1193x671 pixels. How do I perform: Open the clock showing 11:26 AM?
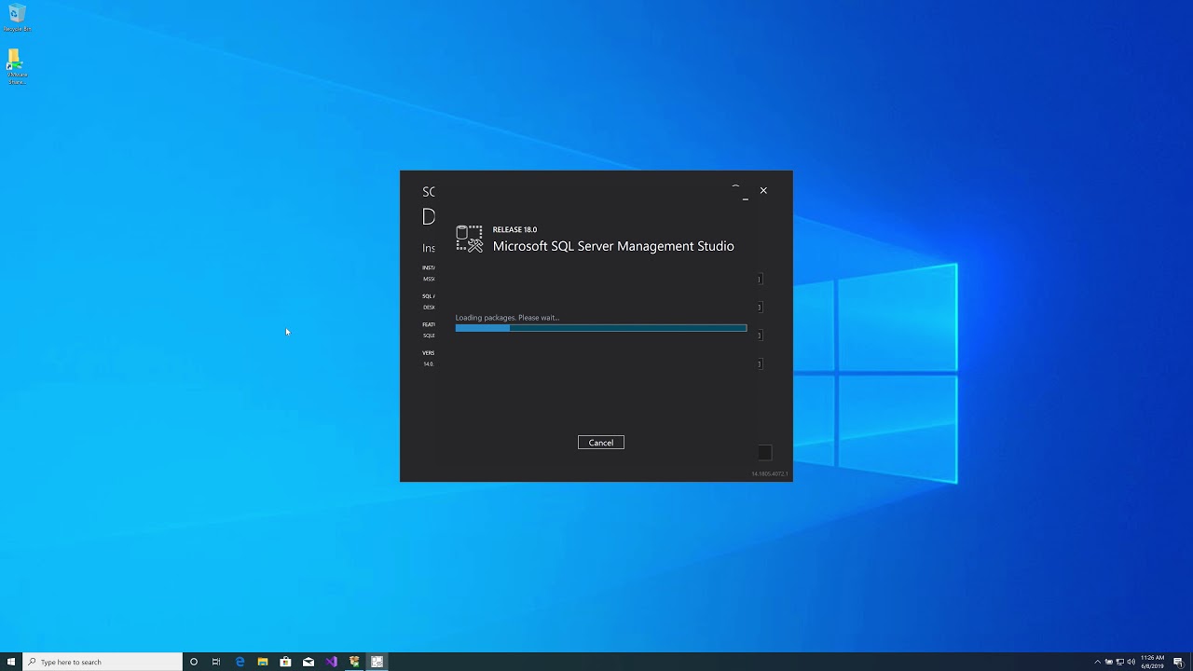(1153, 662)
